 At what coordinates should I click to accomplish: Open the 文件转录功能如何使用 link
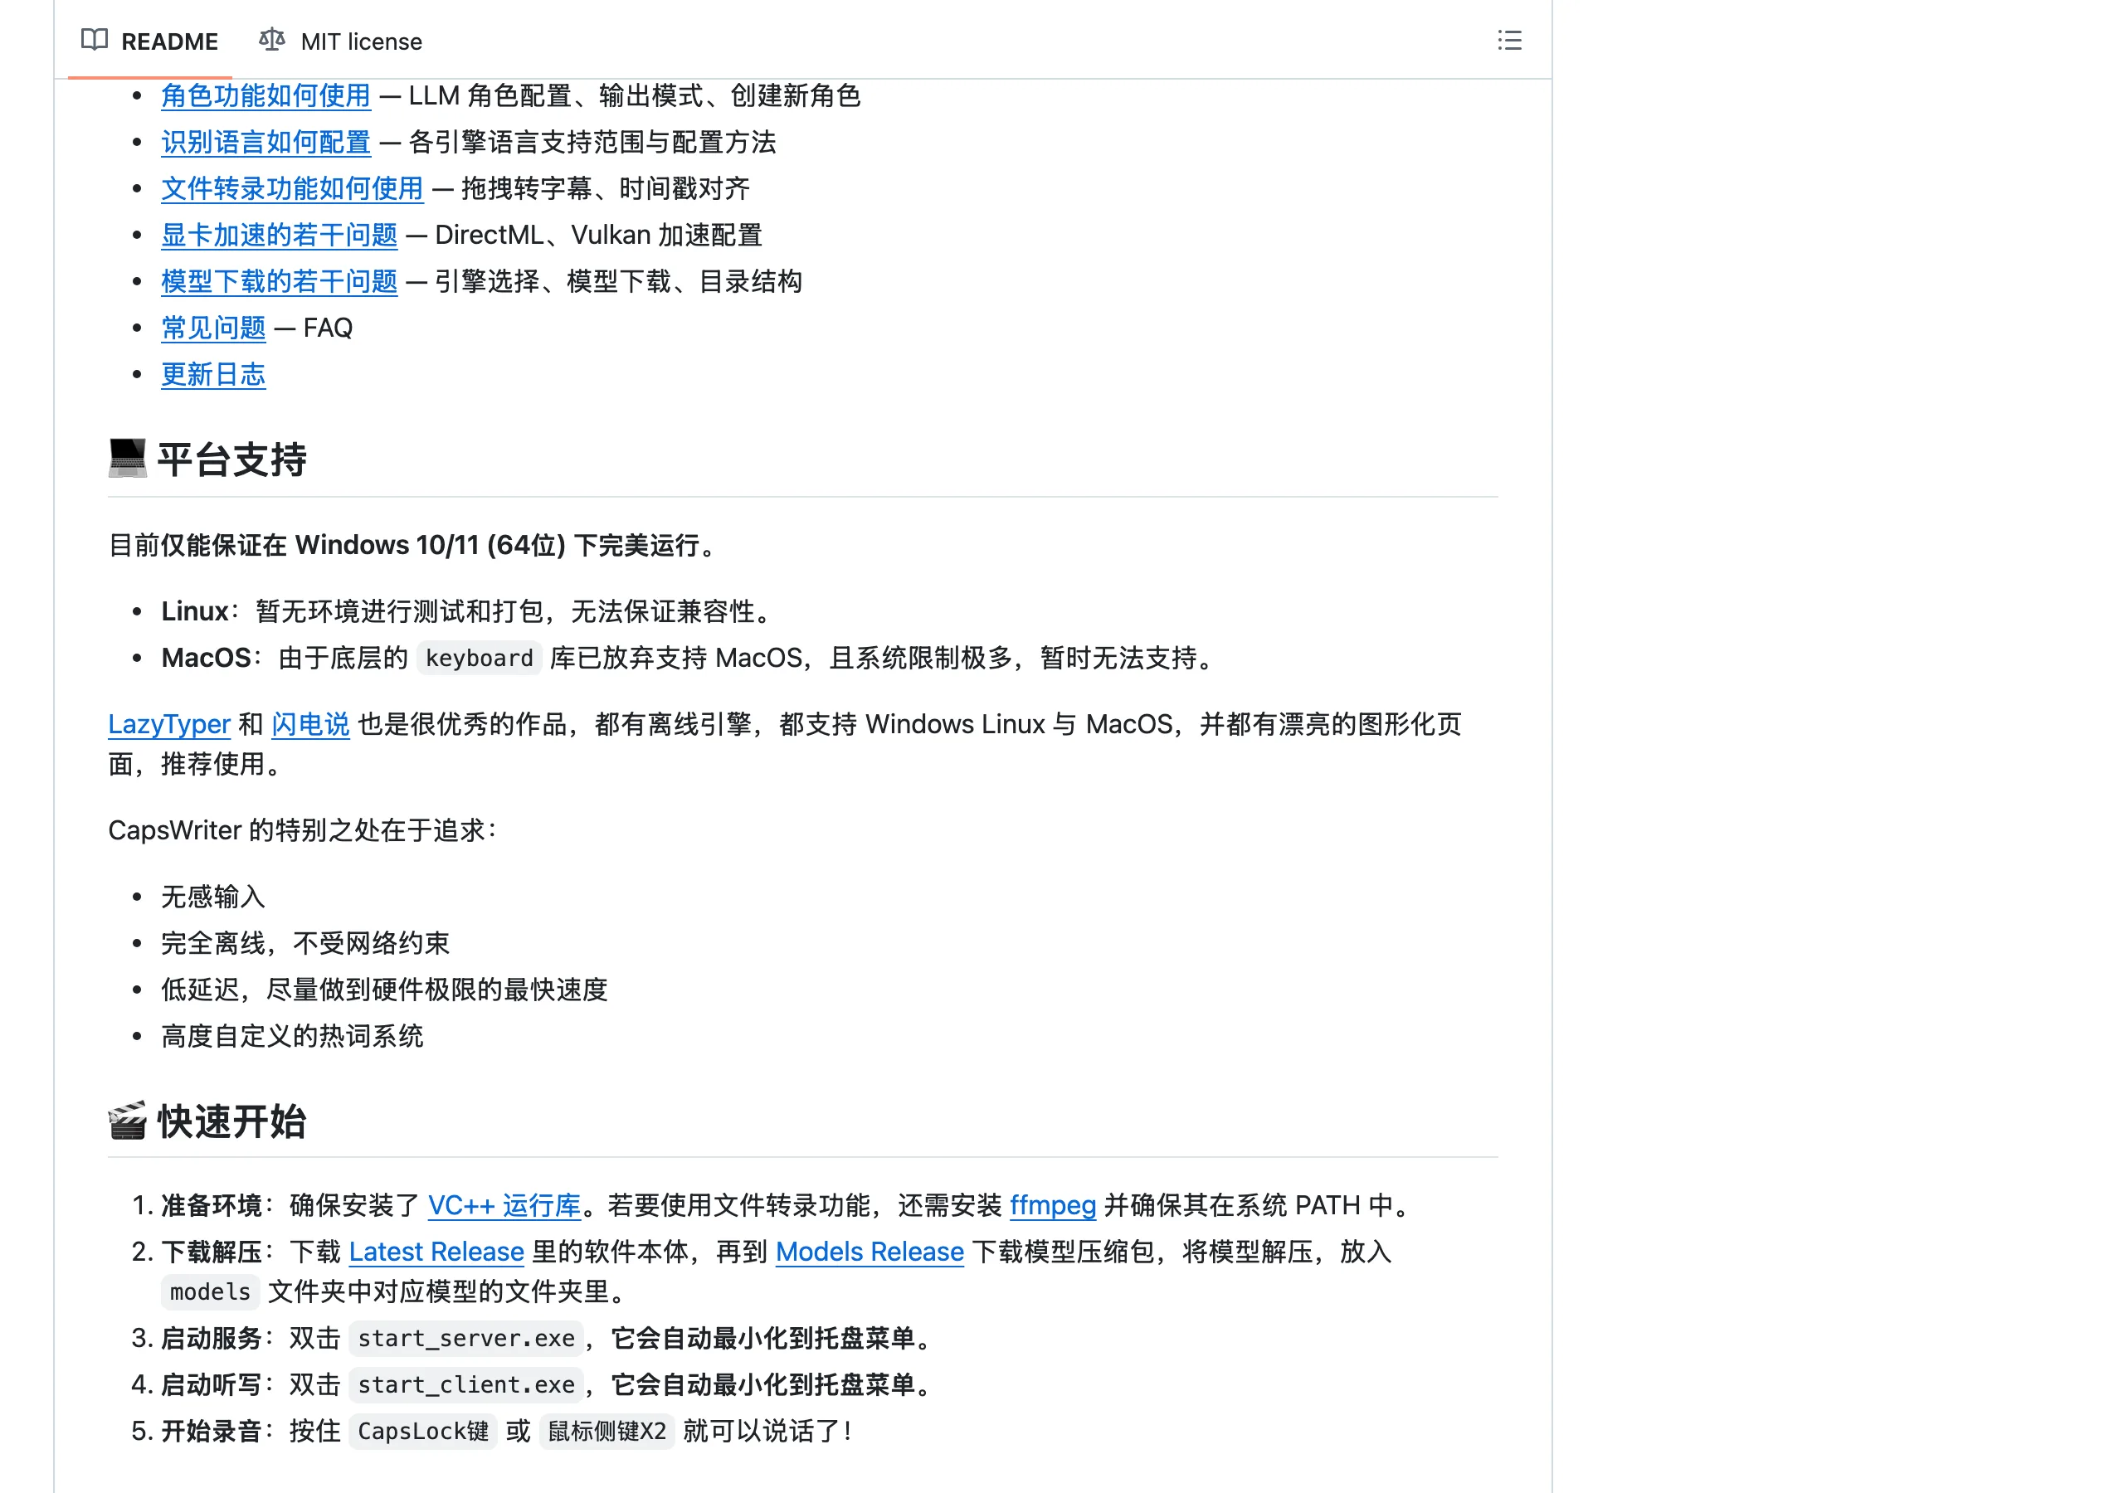[x=291, y=189]
